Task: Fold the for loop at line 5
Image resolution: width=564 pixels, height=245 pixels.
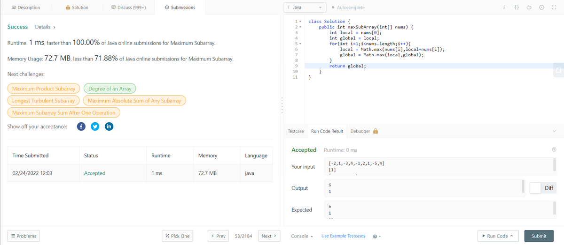Action: (300, 44)
